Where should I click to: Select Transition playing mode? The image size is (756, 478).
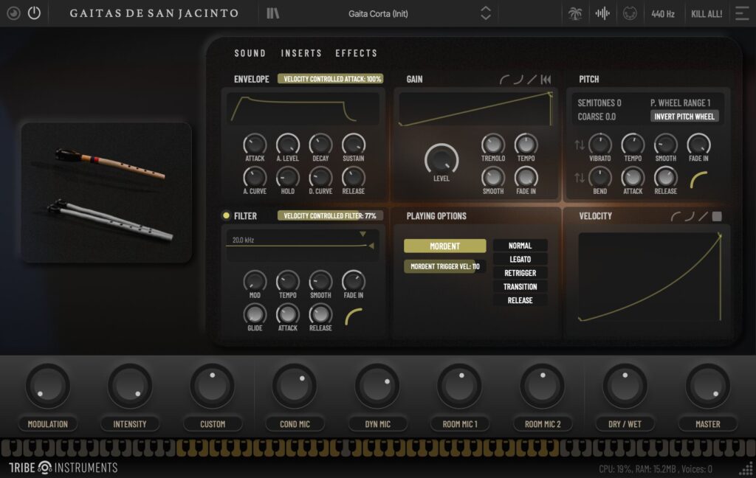tap(520, 287)
